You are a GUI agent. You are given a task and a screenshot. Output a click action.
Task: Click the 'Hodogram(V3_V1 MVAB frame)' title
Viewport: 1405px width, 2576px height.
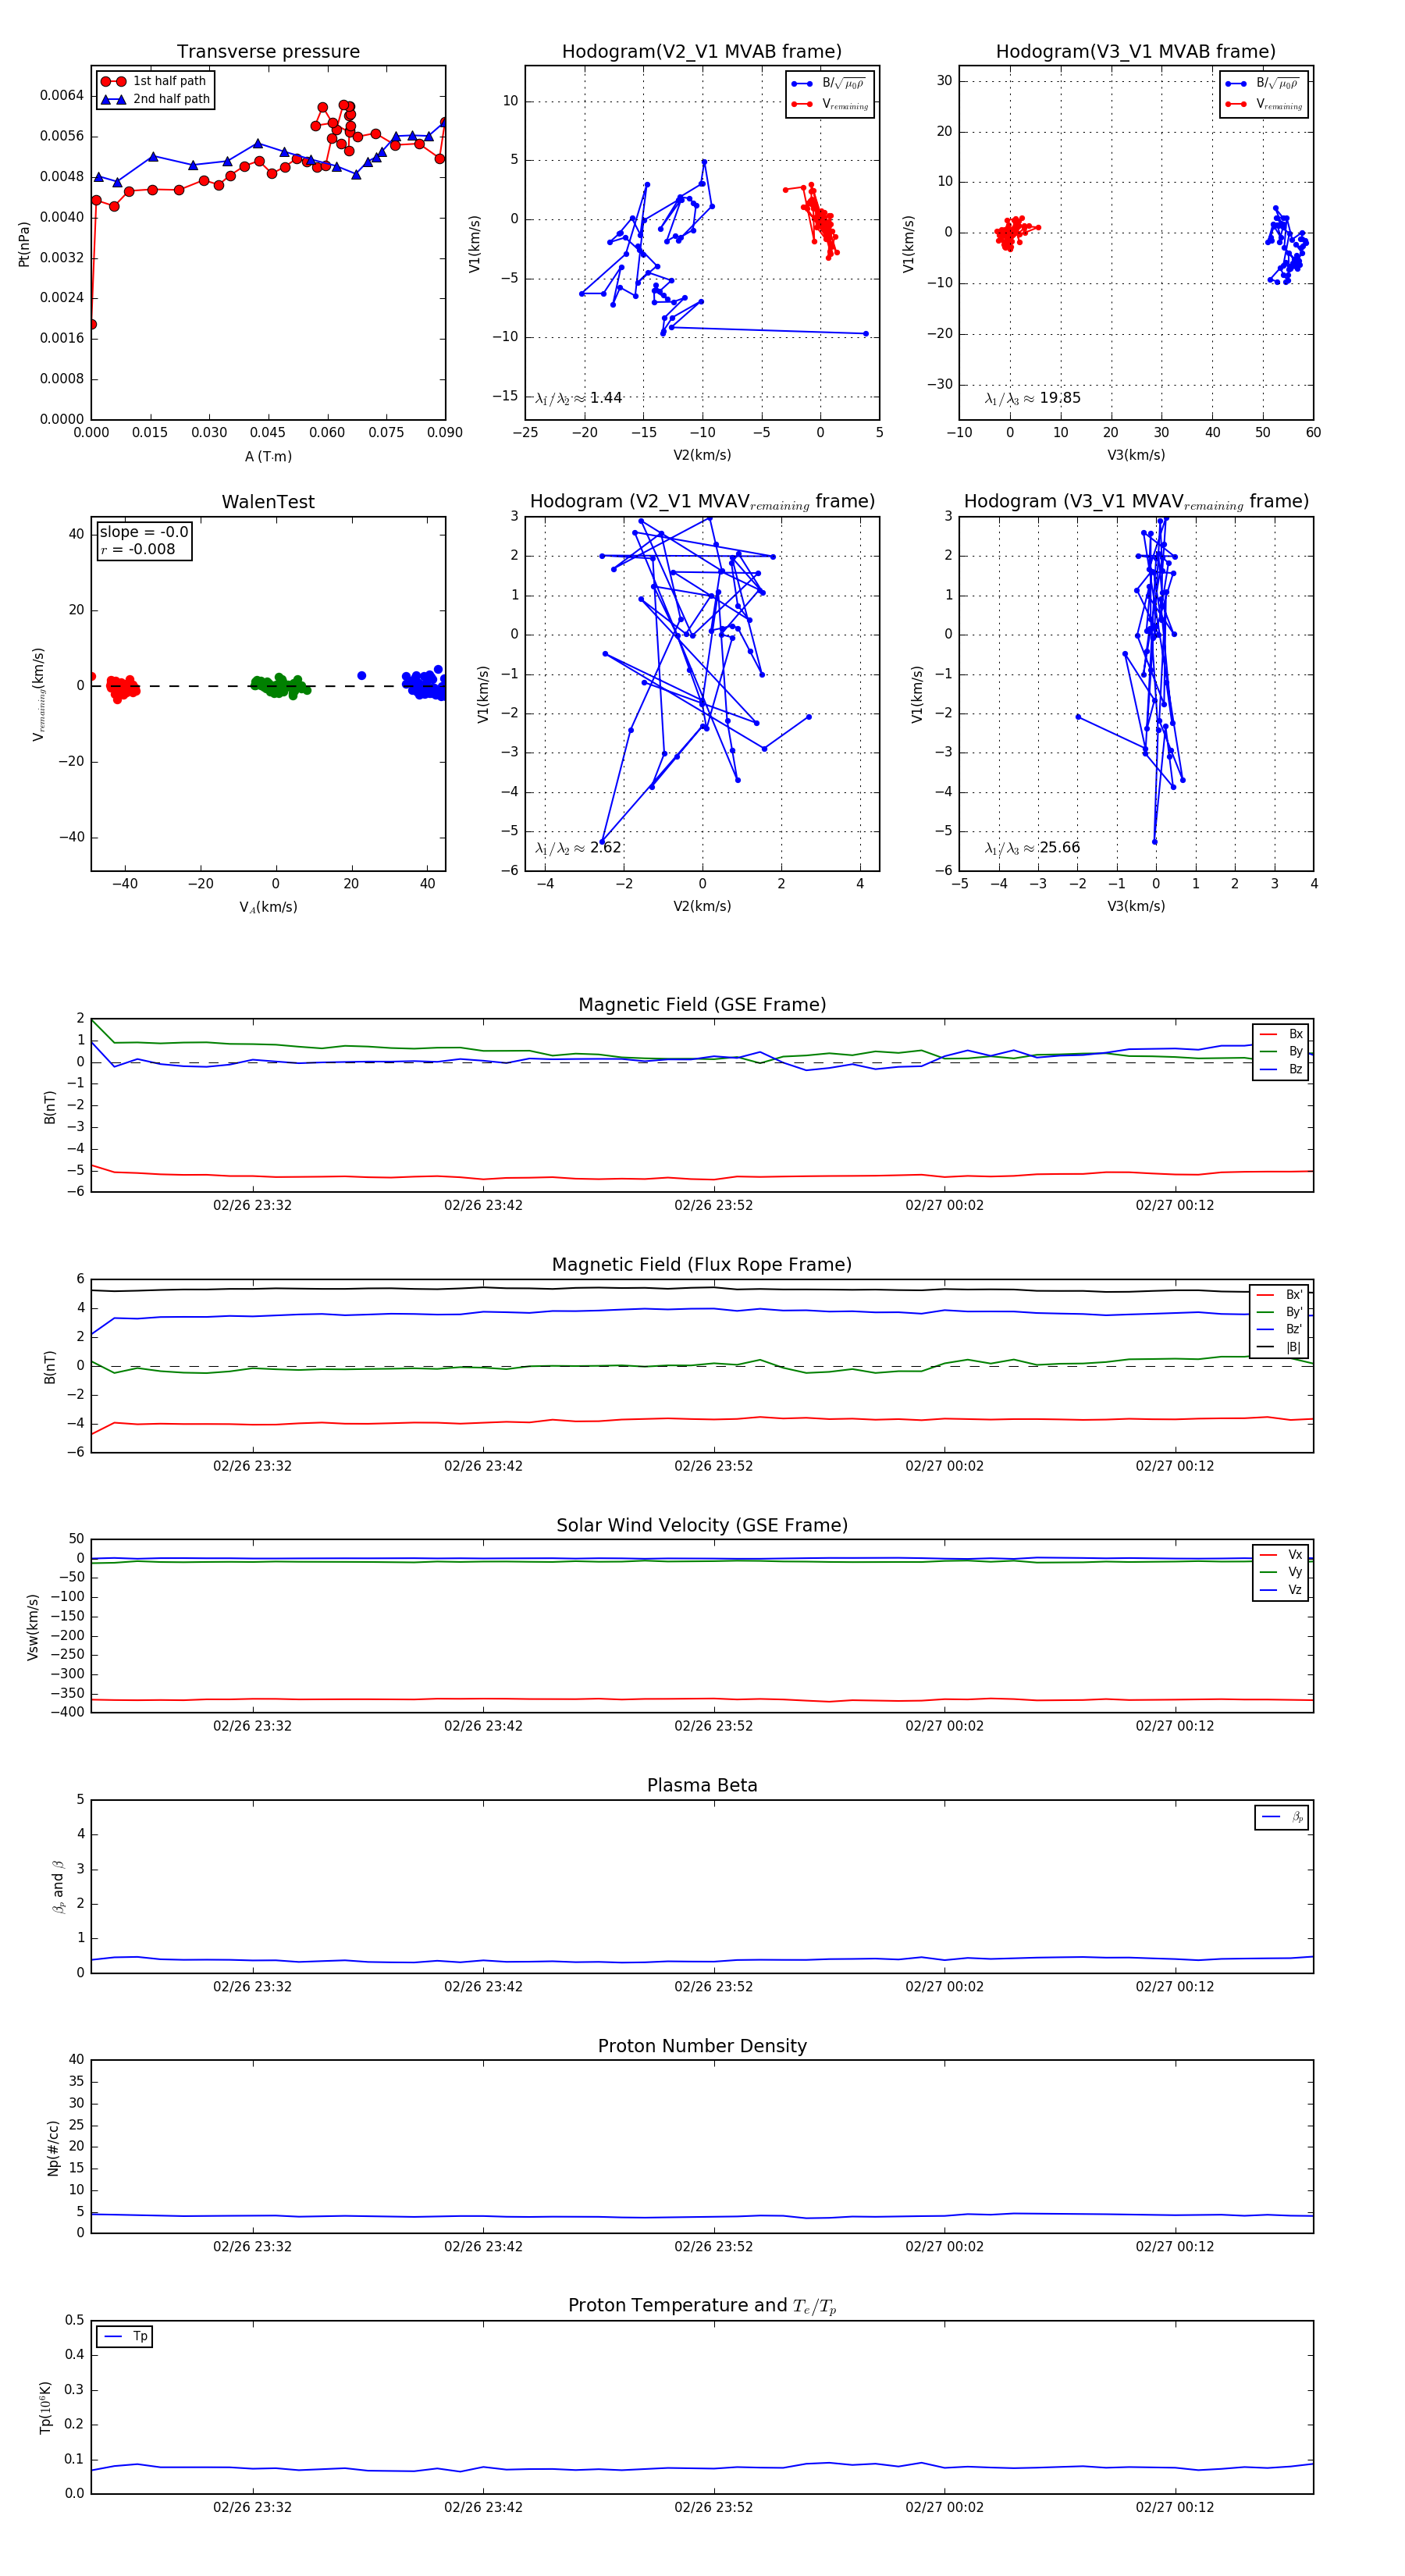(x=1136, y=51)
